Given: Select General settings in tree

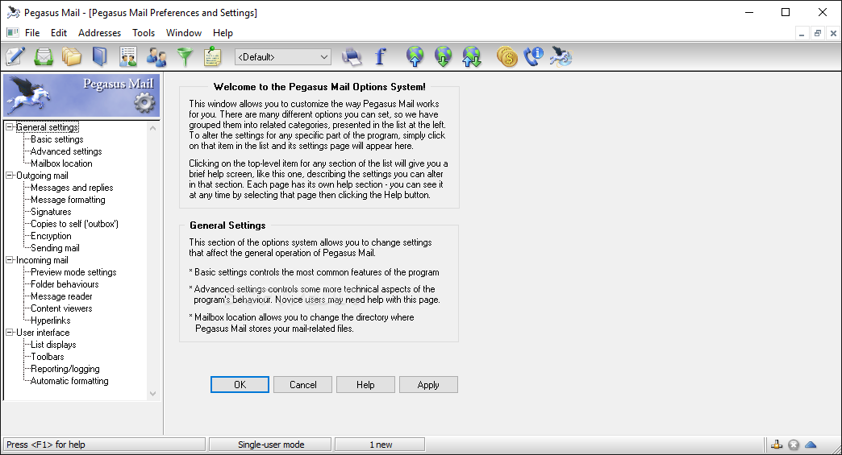Looking at the screenshot, I should [x=48, y=127].
